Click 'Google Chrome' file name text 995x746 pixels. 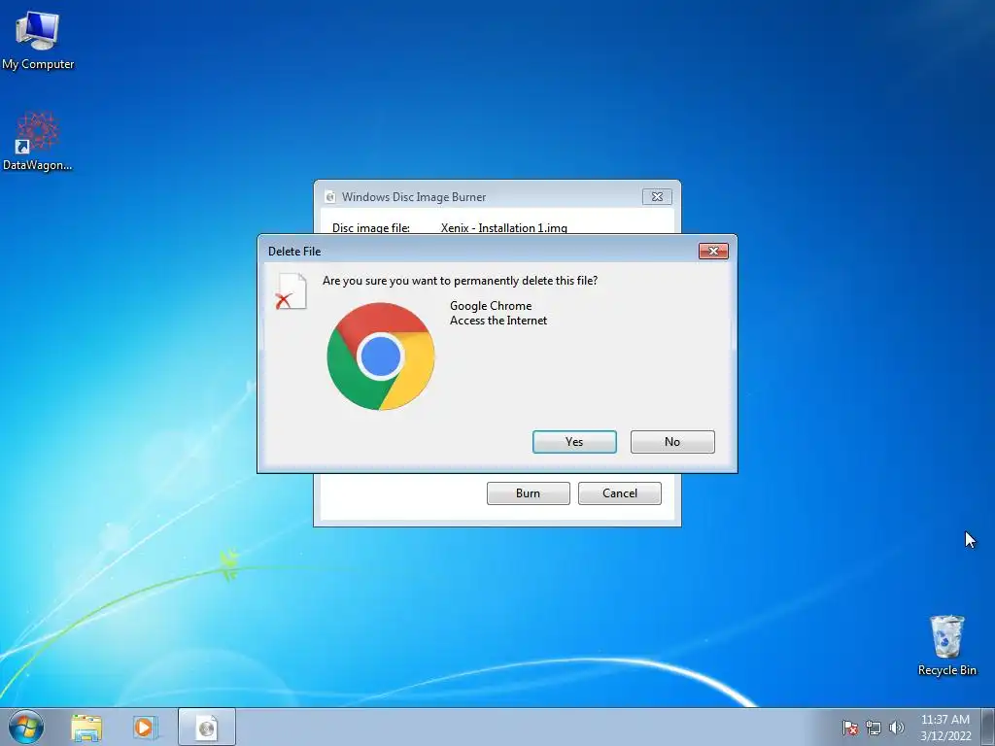(x=491, y=306)
